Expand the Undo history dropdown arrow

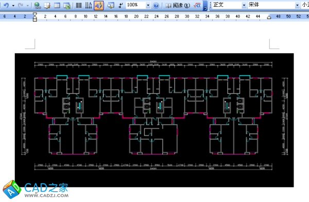(13, 6)
